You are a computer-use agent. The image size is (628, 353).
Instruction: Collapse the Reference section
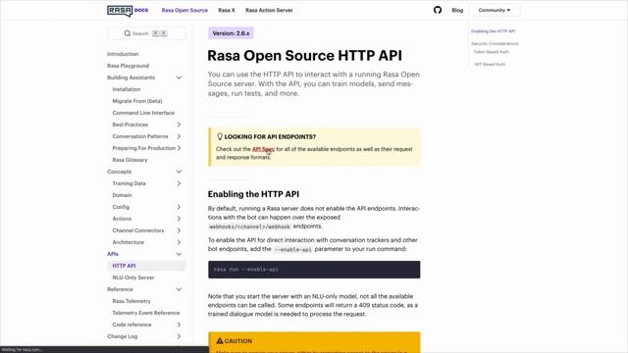pyautogui.click(x=179, y=289)
